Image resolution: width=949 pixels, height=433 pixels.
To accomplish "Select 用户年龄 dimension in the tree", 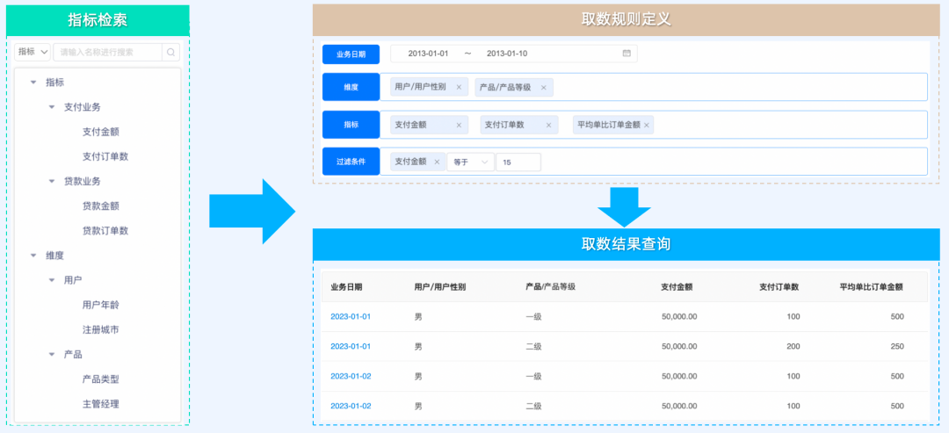I will coord(100,305).
